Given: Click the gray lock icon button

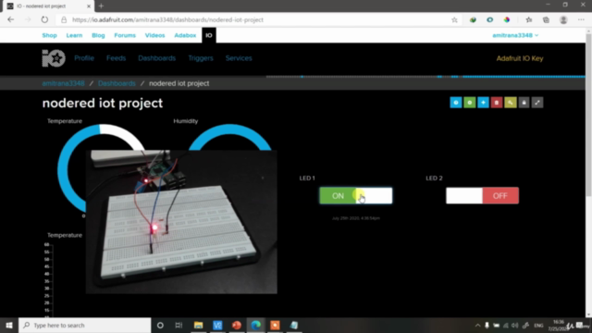Looking at the screenshot, I should click(524, 103).
